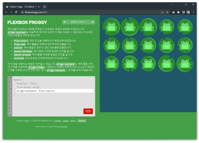Screen dimensions: 199x143
Task: Click the #pond { code line
Action: tap(19, 80)
